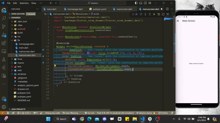Viewport: 220px width, 123px height.
Task: Open the Accounts icon in activity bar
Action: pyautogui.click(x=4, y=99)
